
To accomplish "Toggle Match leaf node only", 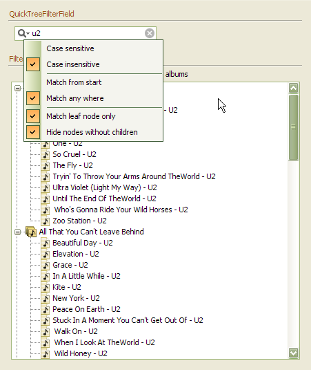I will pyautogui.click(x=93, y=116).
